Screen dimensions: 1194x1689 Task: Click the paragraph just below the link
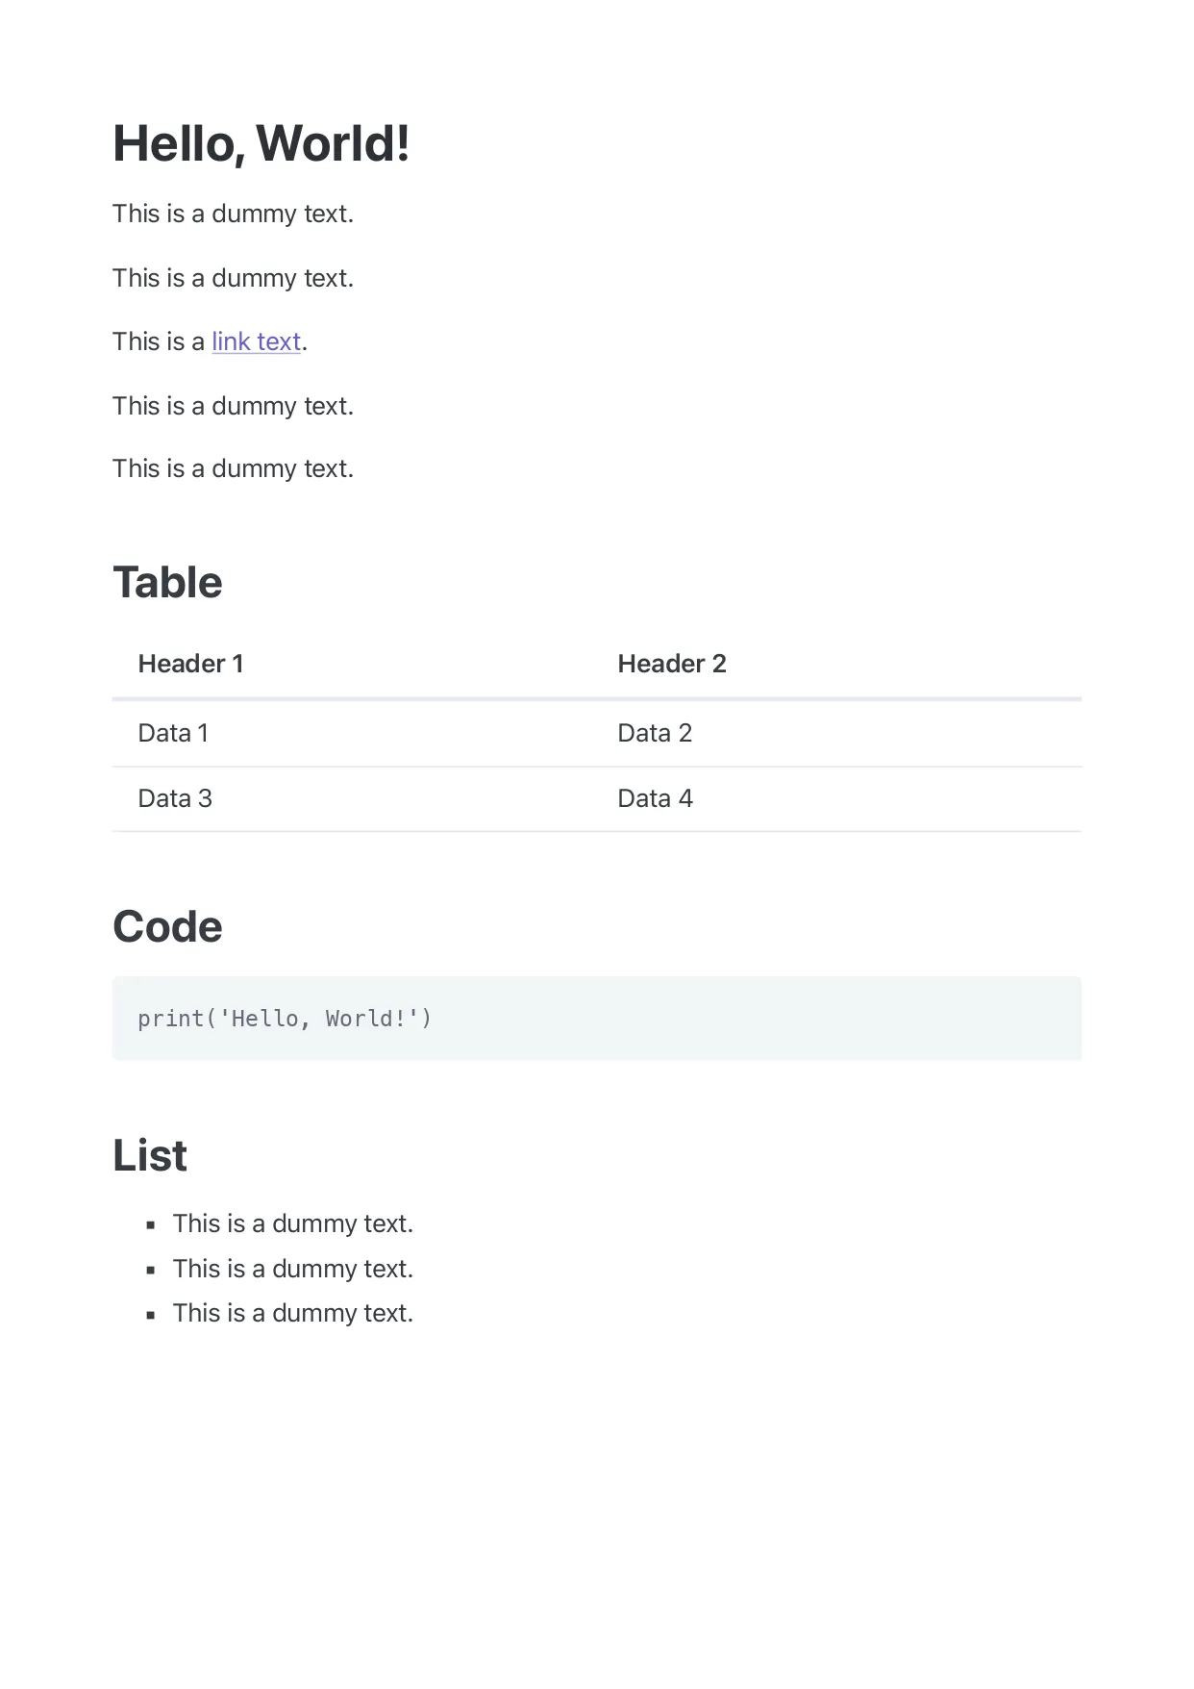coord(233,406)
